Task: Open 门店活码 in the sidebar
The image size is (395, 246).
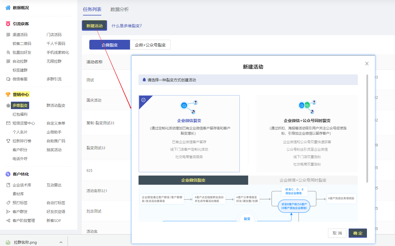Action: tap(54, 35)
